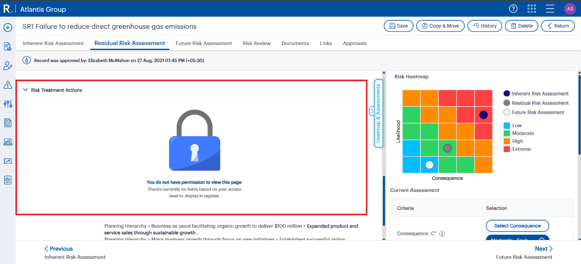Screen dimensions: 581x264
Task: Save the risk record
Action: [x=399, y=26]
